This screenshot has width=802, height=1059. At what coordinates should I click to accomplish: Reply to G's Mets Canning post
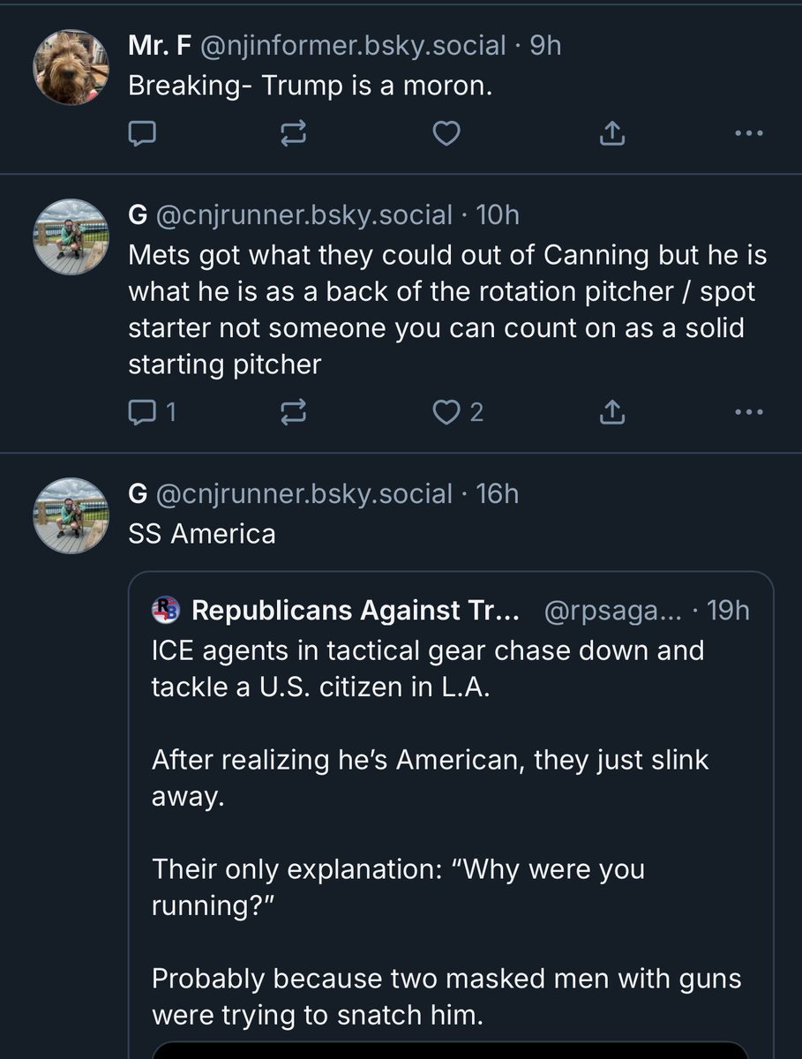point(144,412)
